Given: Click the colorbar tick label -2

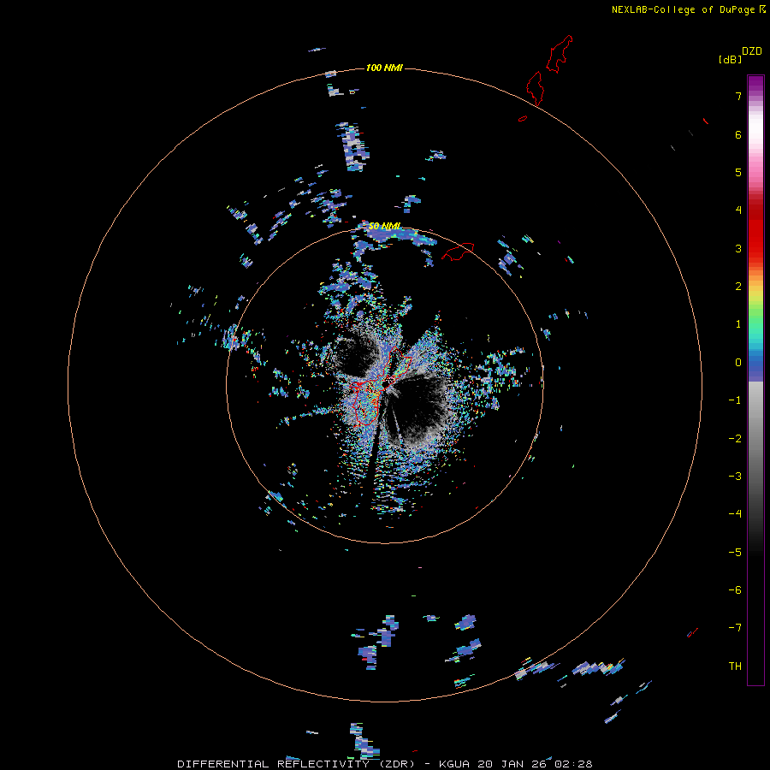Looking at the screenshot, I should [735, 439].
